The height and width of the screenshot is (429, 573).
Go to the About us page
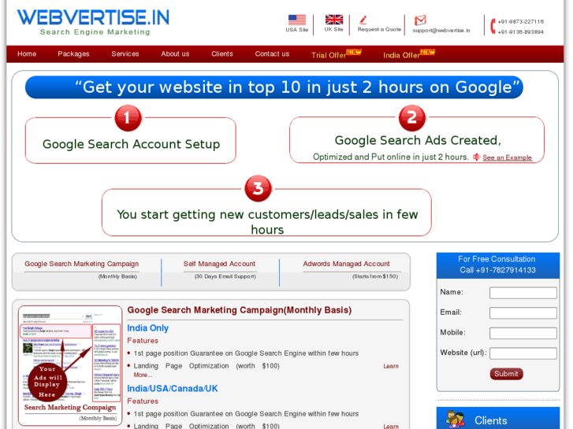175,54
